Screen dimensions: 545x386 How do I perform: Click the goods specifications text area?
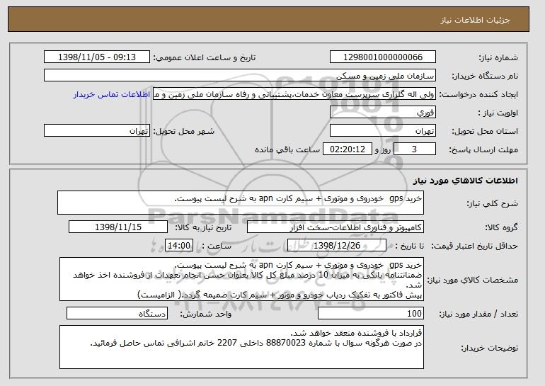pos(241,279)
